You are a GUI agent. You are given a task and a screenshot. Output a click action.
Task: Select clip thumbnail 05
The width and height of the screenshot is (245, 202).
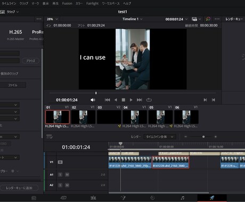(160, 117)
